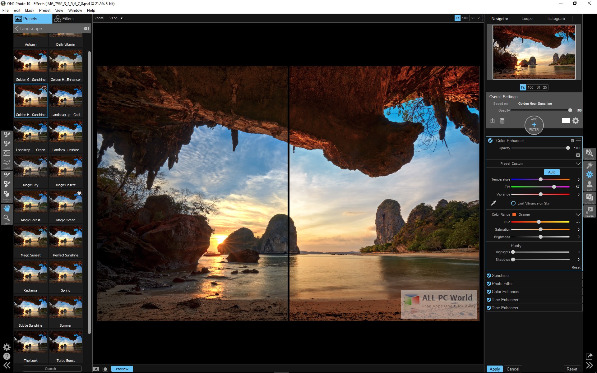Screen dimensions: 597x373
Task: Toggle the Sunshine filter checkbox
Action: pos(489,275)
